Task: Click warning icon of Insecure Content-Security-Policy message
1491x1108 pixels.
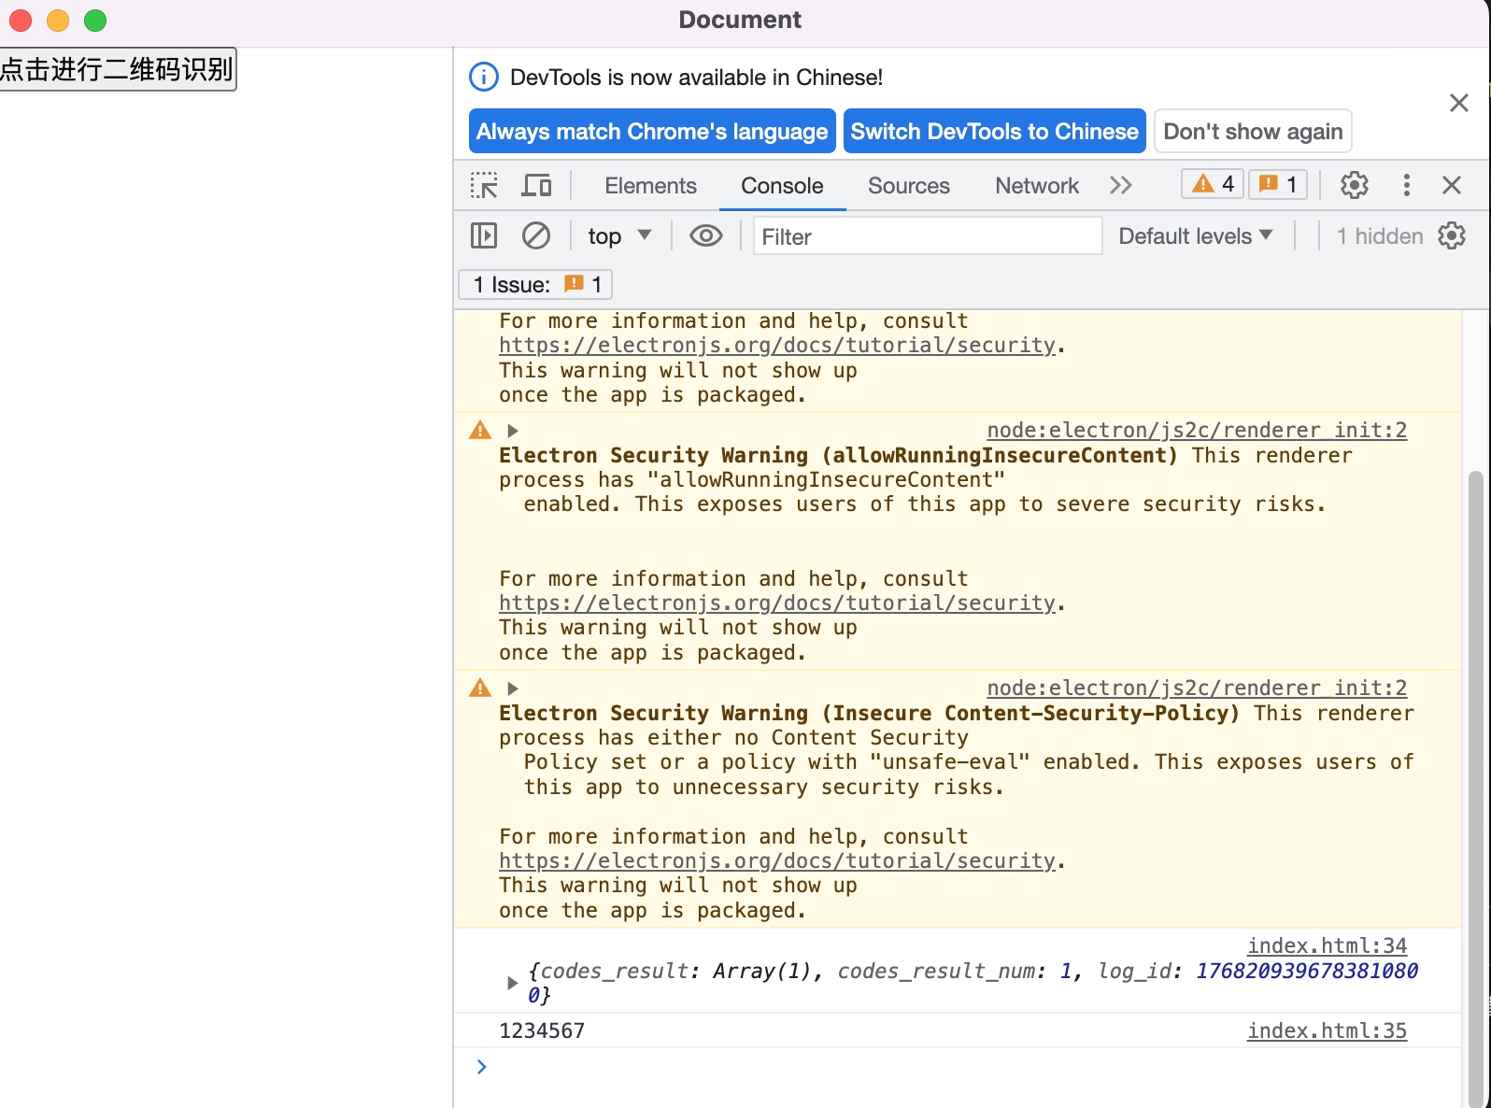Action: (x=480, y=689)
